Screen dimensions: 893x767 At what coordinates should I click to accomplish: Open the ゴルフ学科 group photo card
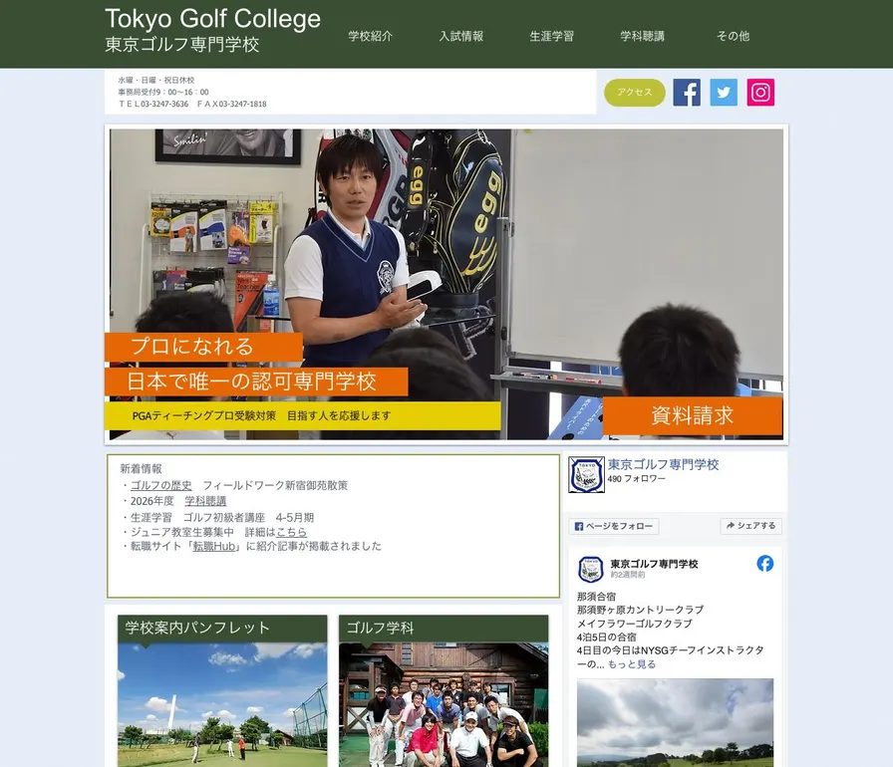(444, 690)
